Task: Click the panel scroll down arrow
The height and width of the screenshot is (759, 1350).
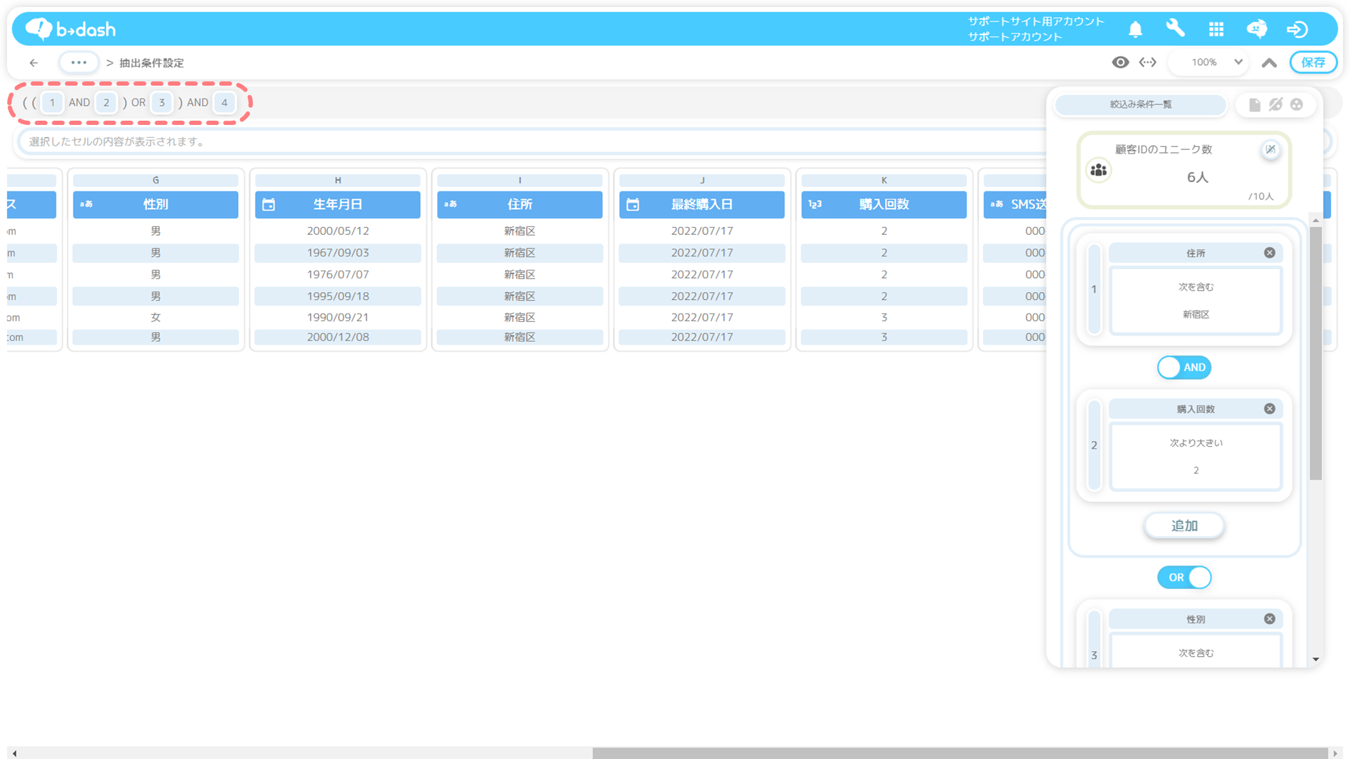Action: click(x=1316, y=660)
